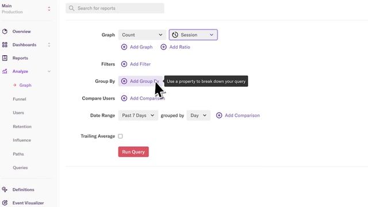Screen dimensions: 368x207
Task: Click the plus icon beside Add Ratio
Action: (163, 47)
